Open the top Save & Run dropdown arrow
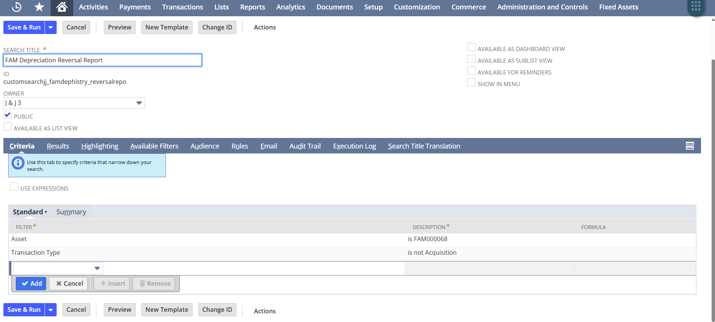The height and width of the screenshot is (322, 715). pyautogui.click(x=51, y=27)
